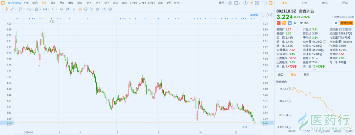Zoom in chart with plus circle
Screen dimensions: 355x135
(x=272, y=15)
